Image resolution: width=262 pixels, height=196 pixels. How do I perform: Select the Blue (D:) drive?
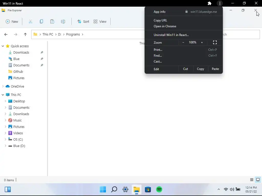pos(19,146)
